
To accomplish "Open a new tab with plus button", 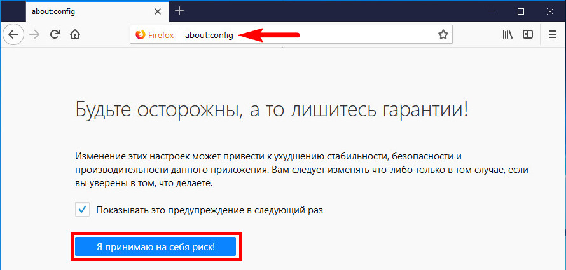I will point(179,11).
